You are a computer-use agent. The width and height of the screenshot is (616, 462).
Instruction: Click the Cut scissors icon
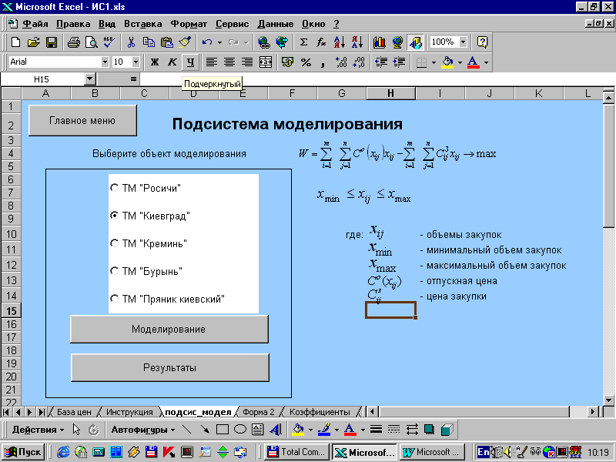[x=131, y=42]
